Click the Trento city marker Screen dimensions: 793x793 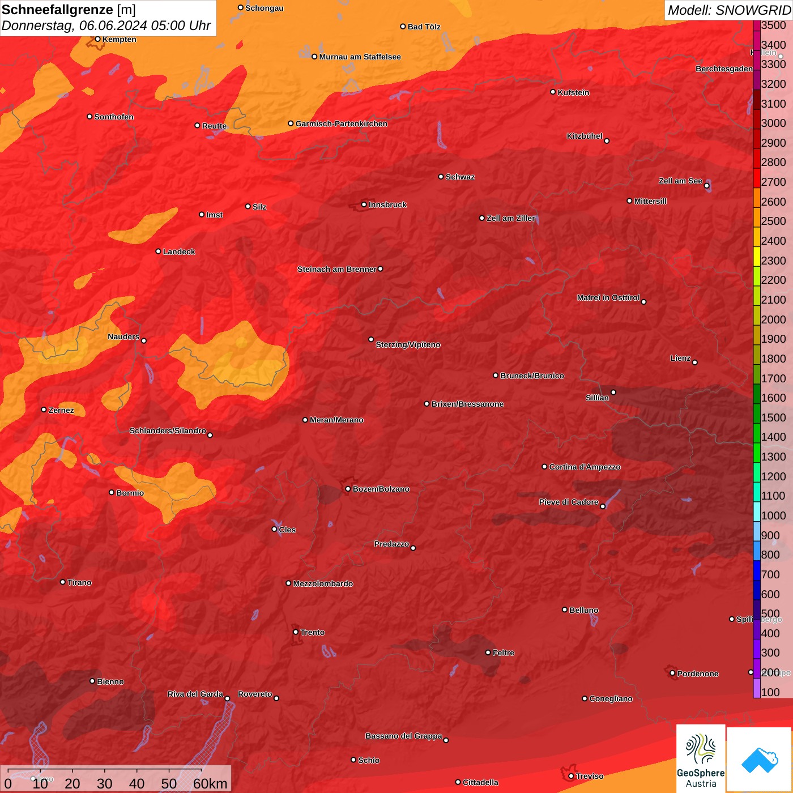pyautogui.click(x=296, y=632)
